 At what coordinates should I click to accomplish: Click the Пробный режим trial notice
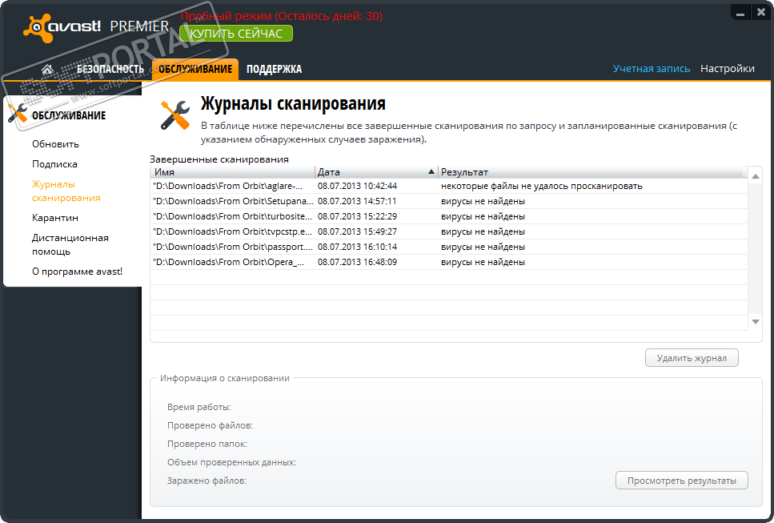tap(282, 16)
